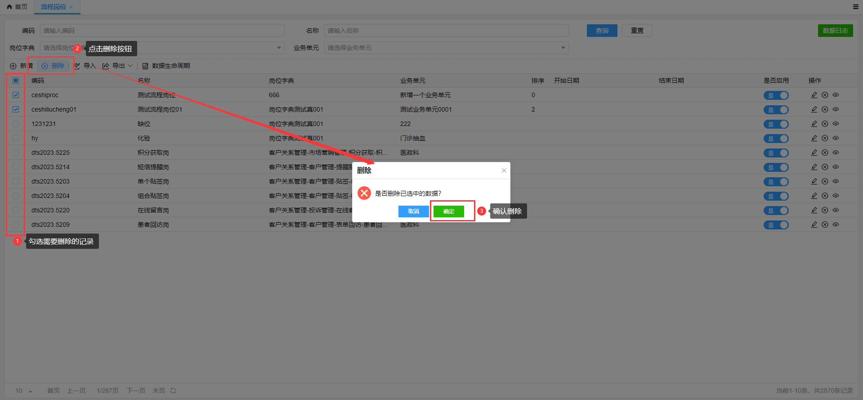Switch to the 首页 tab
Screen dimensions: 863x400
click(x=17, y=7)
